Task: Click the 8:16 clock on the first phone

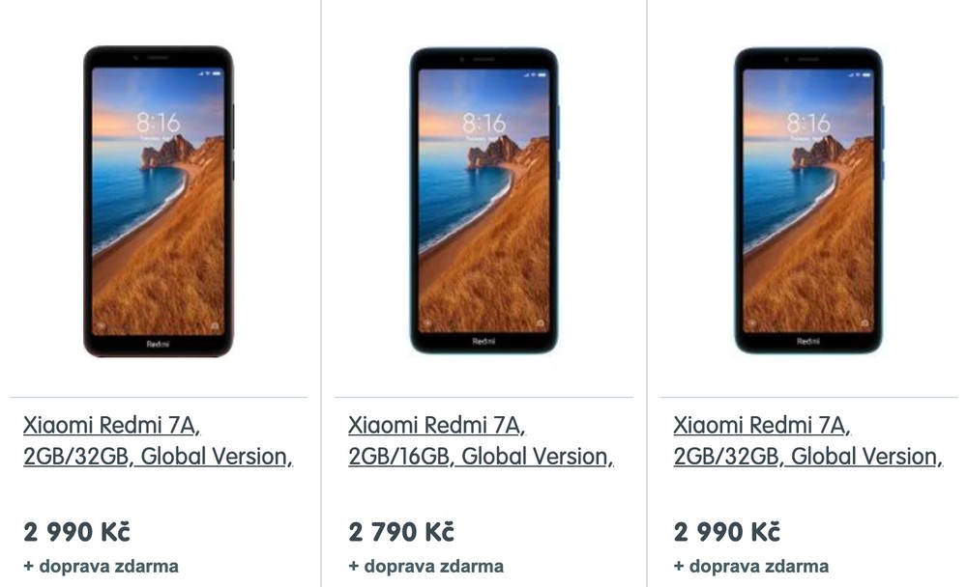Action: tap(158, 123)
